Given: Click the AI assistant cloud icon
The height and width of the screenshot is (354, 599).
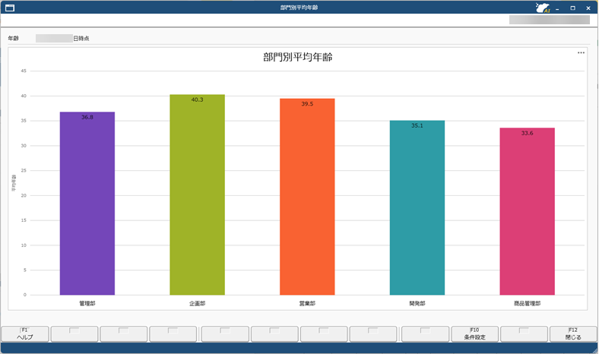Looking at the screenshot, I should point(543,8).
